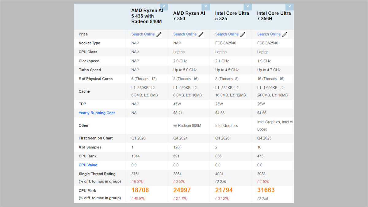The image size is (368, 207).
Task: Click the 18708 CPU Mark score
Action: pos(140,190)
